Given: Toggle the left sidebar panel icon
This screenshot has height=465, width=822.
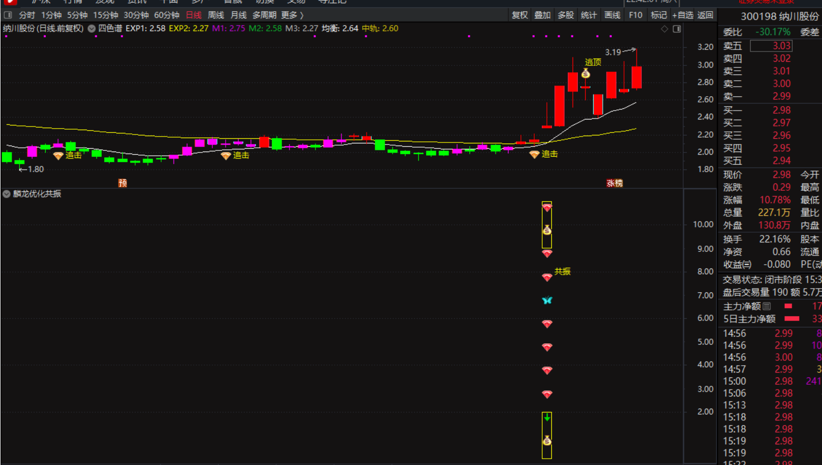Looking at the screenshot, I should click(x=8, y=15).
